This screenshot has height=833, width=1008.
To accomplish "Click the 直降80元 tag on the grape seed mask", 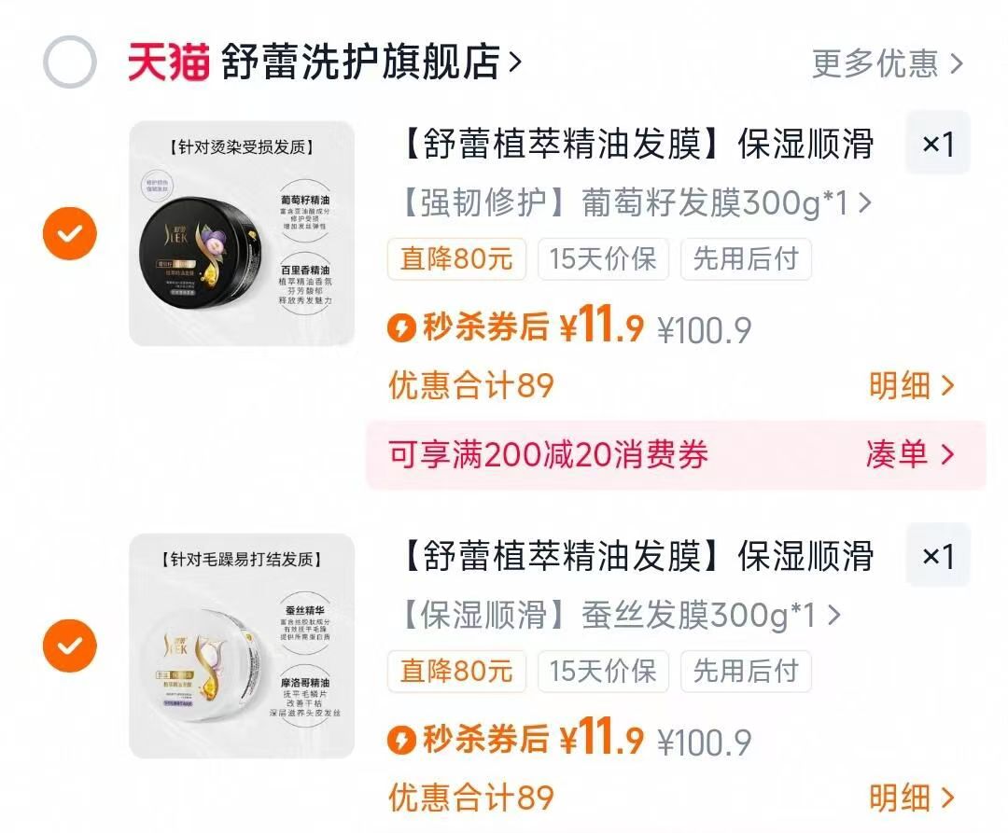I will tap(457, 260).
